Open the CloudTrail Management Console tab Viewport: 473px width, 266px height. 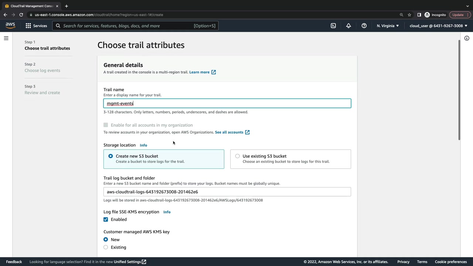(31, 6)
